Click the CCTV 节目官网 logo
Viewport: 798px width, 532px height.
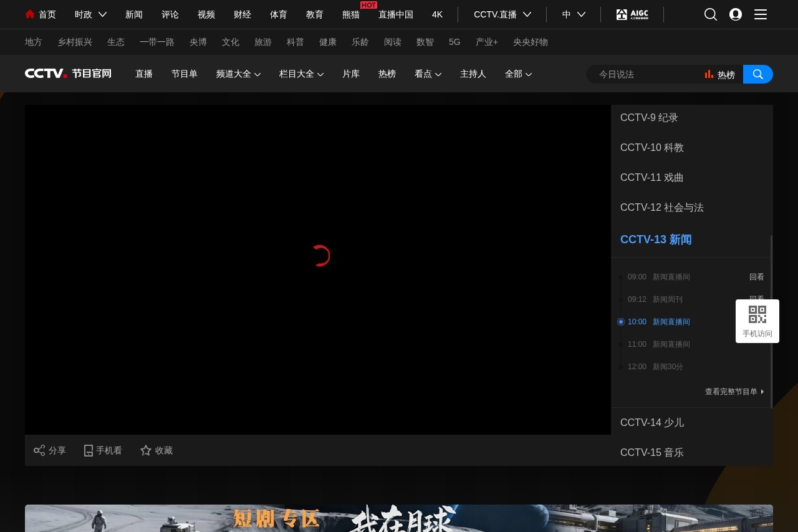tap(68, 74)
